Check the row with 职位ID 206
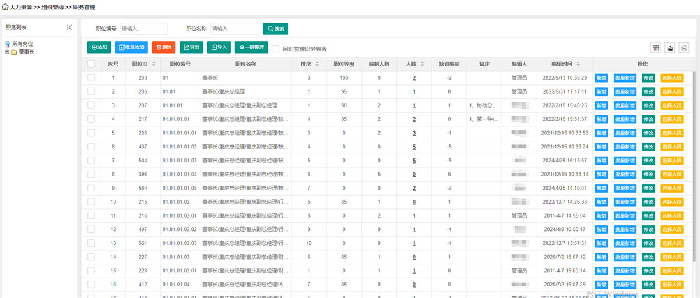The image size is (700, 298). pyautogui.click(x=92, y=133)
